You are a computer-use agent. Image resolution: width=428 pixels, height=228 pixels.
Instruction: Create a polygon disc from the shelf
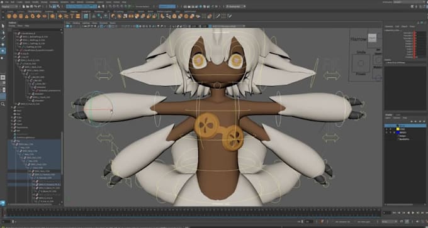click(x=45, y=16)
